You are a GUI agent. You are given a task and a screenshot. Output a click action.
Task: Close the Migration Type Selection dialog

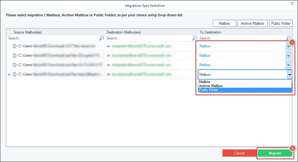click(292, 3)
